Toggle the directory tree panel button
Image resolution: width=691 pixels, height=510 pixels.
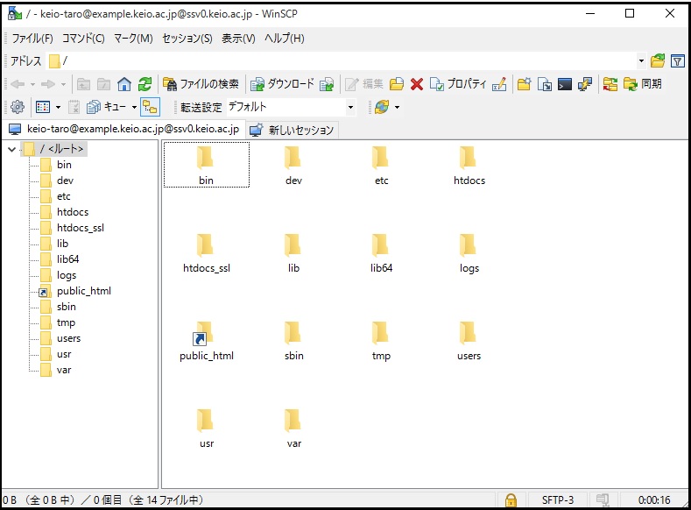click(x=150, y=107)
